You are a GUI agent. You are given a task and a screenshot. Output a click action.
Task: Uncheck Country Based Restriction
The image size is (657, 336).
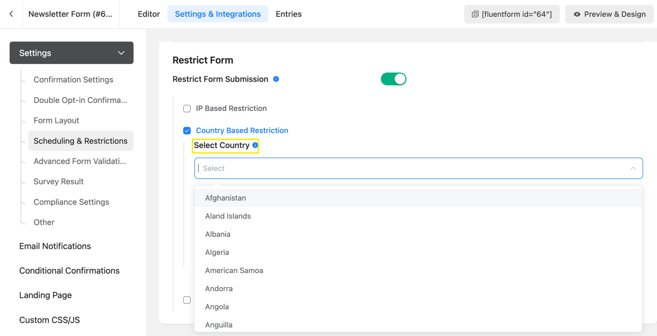(187, 130)
